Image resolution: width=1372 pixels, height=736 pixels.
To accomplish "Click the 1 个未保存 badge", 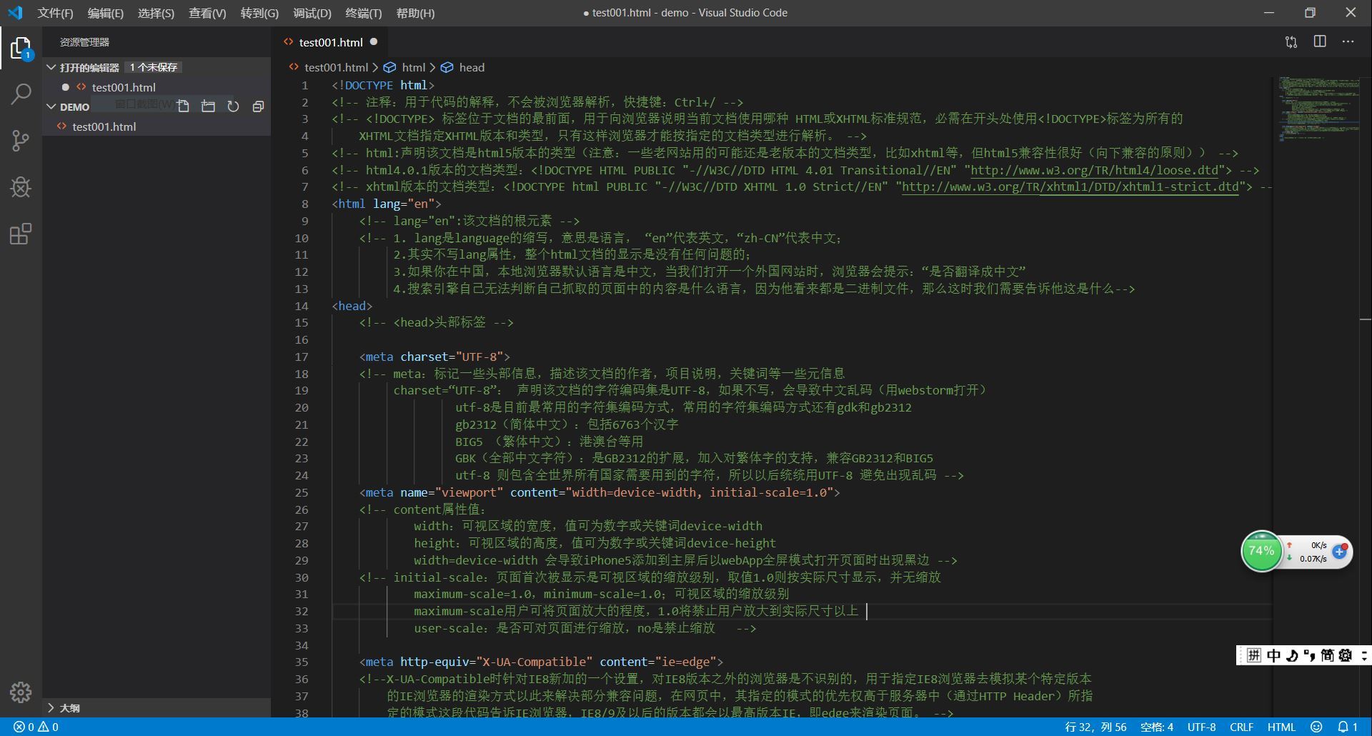I will pos(154,67).
